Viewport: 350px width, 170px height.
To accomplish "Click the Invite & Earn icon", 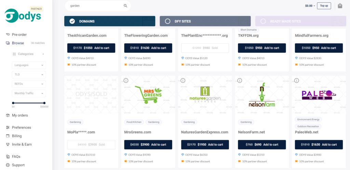I will tap(8, 144).
